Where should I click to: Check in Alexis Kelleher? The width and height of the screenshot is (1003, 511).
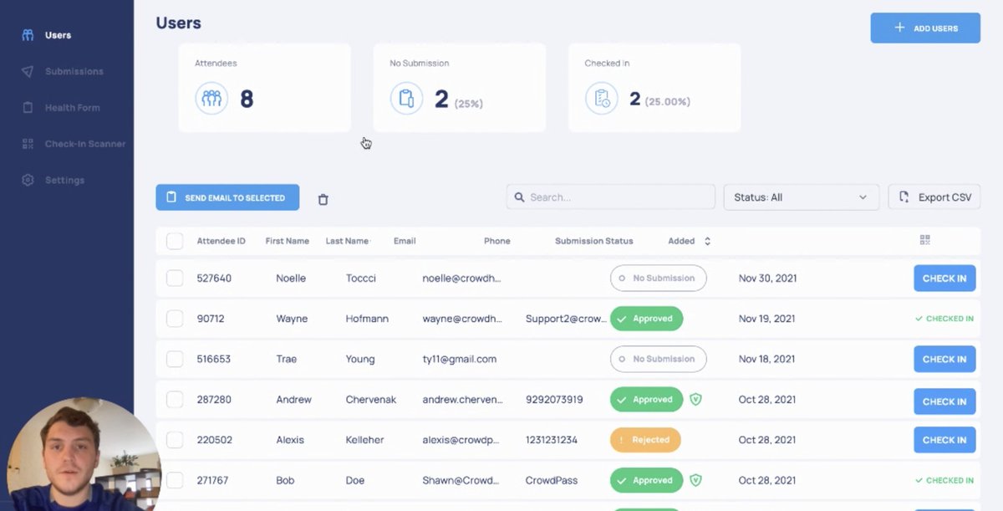pos(944,440)
